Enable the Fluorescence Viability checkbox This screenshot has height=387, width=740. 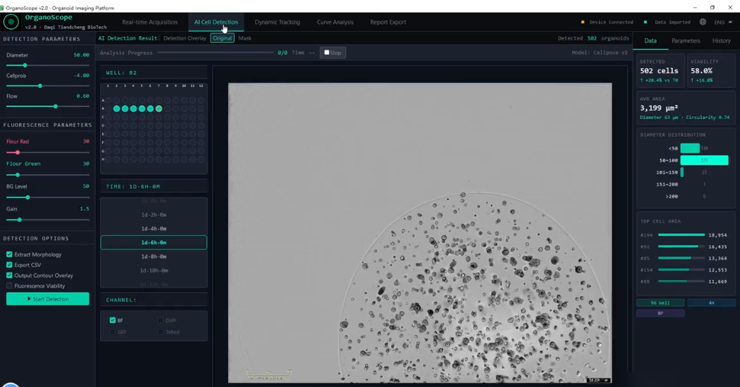9,286
